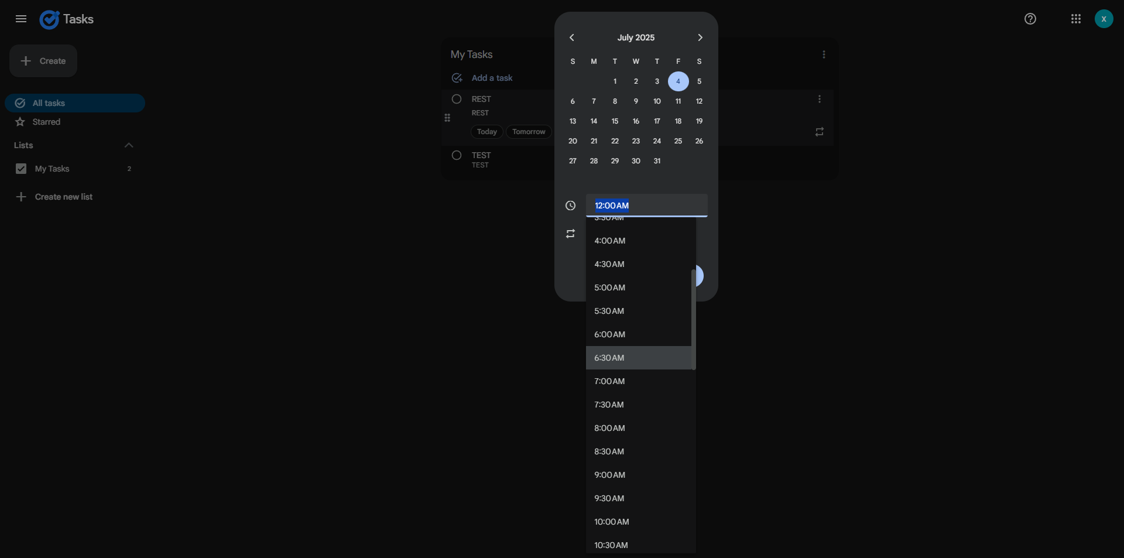The width and height of the screenshot is (1124, 558).
Task: Select July 4 in calendar
Action: pyautogui.click(x=678, y=81)
